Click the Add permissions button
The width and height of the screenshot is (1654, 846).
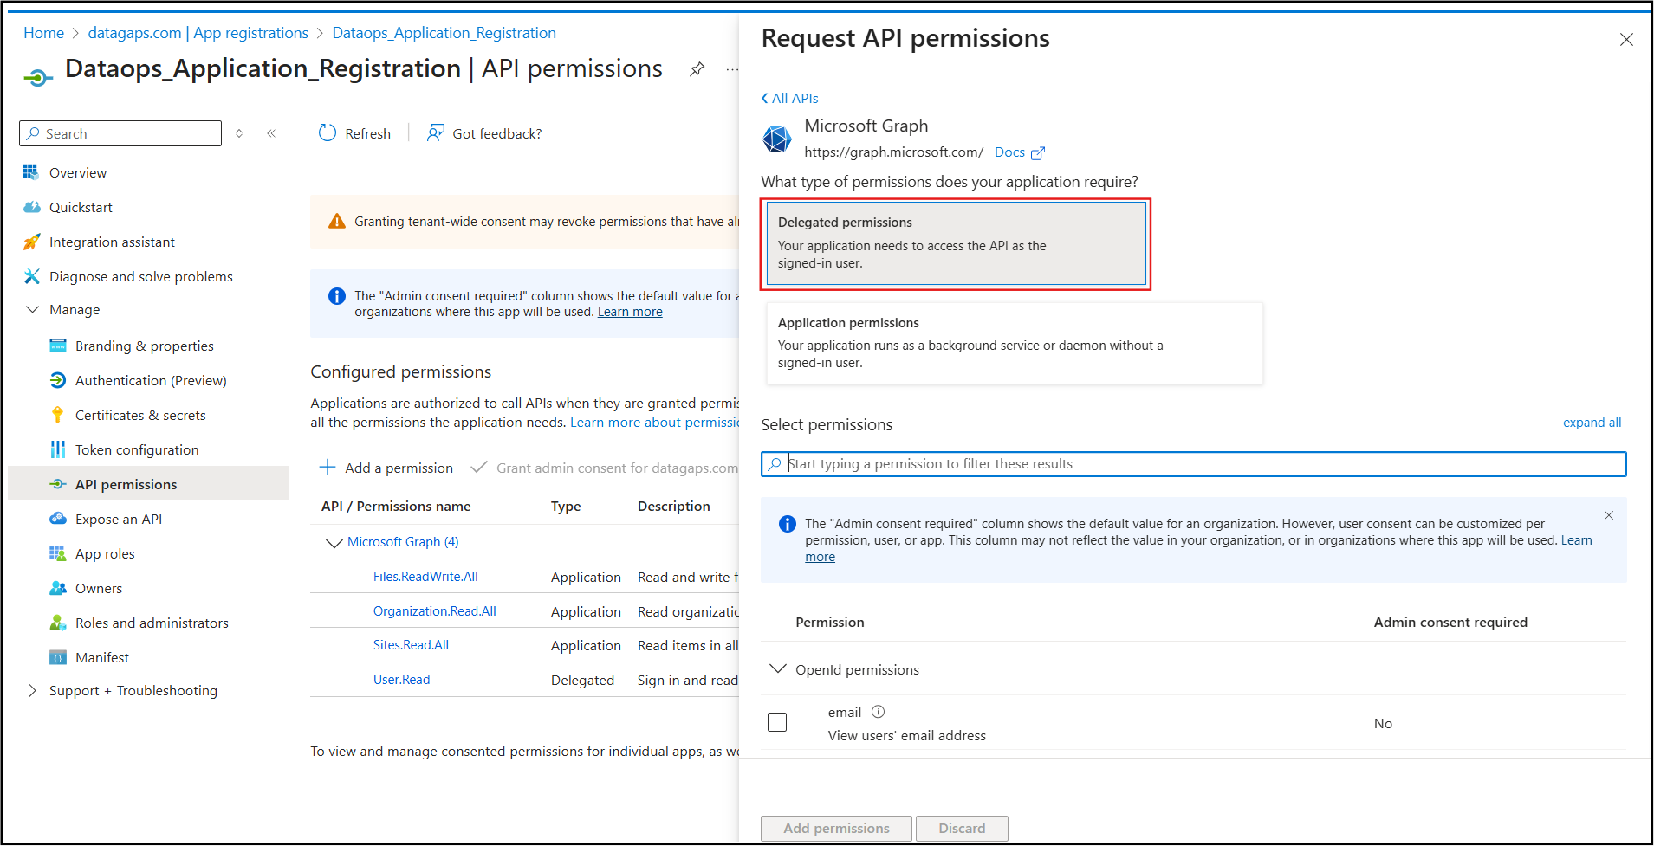click(x=836, y=829)
